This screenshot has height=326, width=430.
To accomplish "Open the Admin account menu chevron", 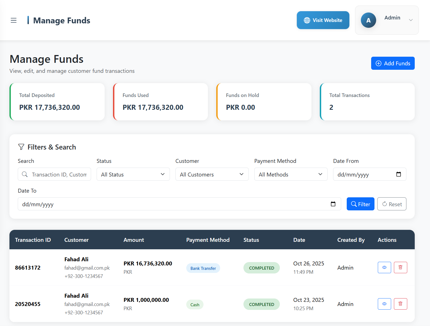I will click(x=411, y=20).
